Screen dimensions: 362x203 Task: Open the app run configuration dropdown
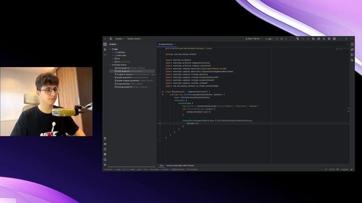pyautogui.click(x=269, y=39)
